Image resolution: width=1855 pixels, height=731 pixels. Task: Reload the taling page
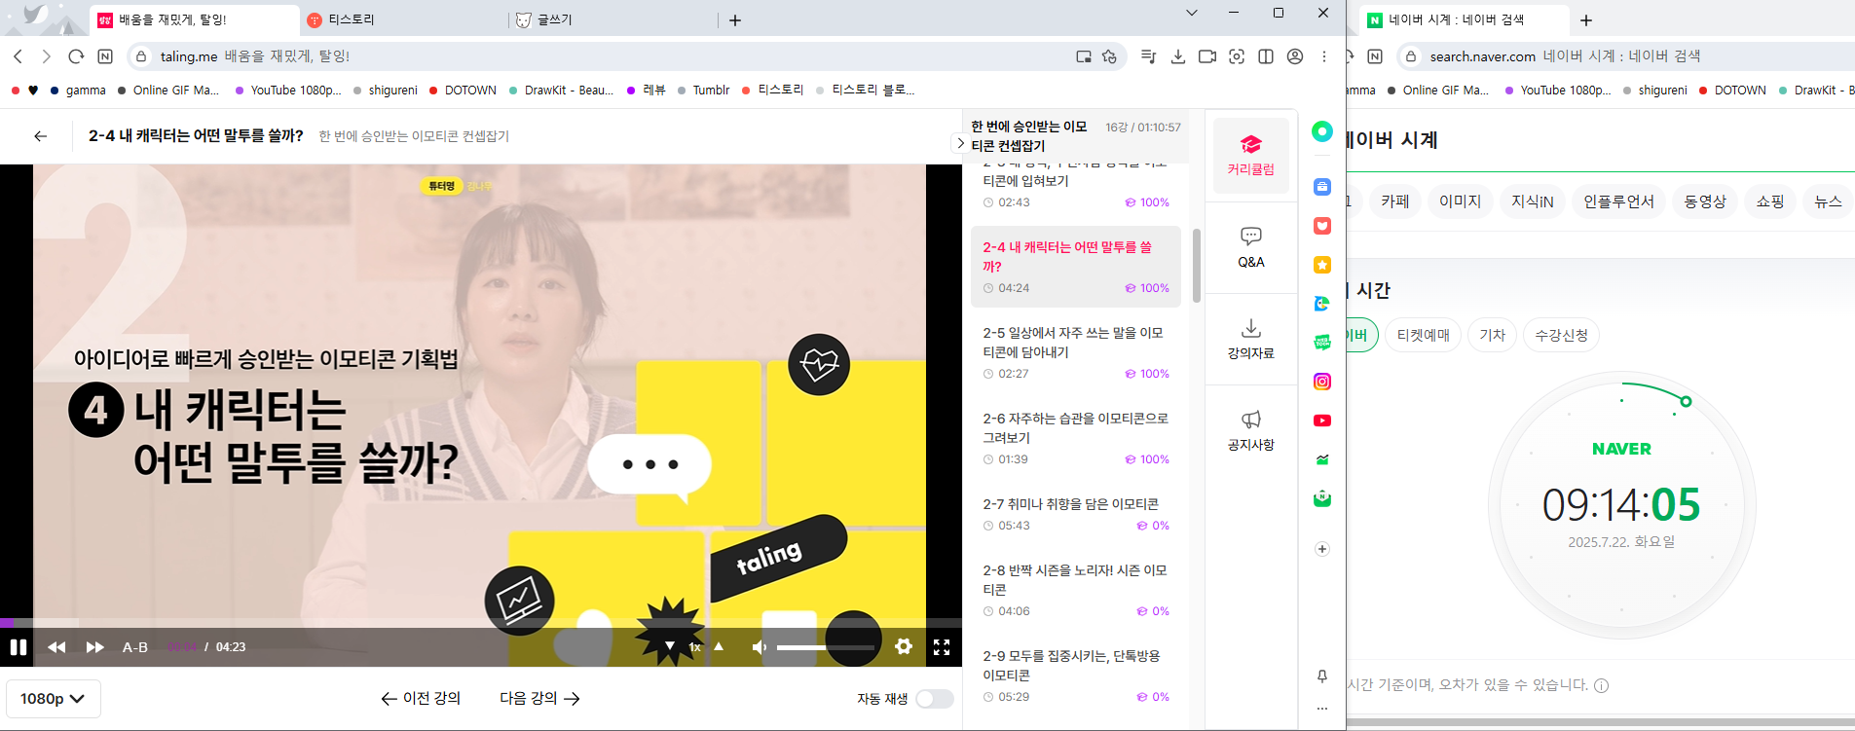pyautogui.click(x=76, y=56)
